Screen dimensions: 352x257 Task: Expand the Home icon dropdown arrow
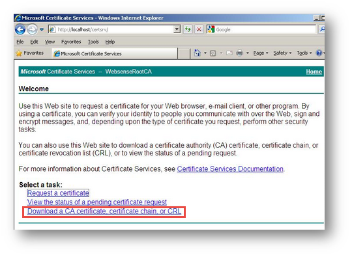tap(205, 53)
